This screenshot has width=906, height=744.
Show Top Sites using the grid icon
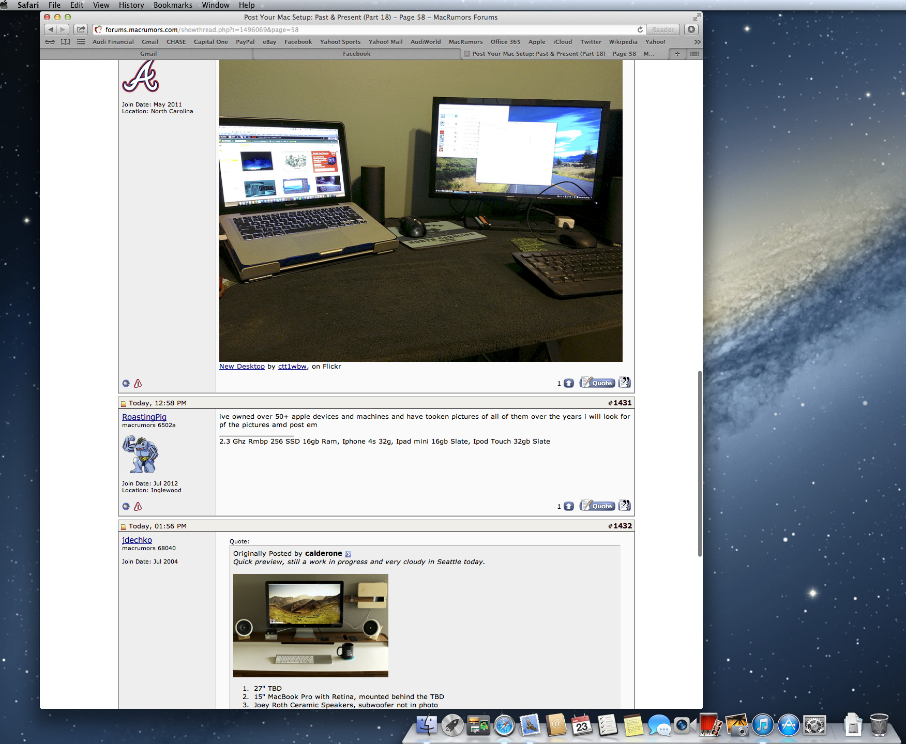(81, 42)
